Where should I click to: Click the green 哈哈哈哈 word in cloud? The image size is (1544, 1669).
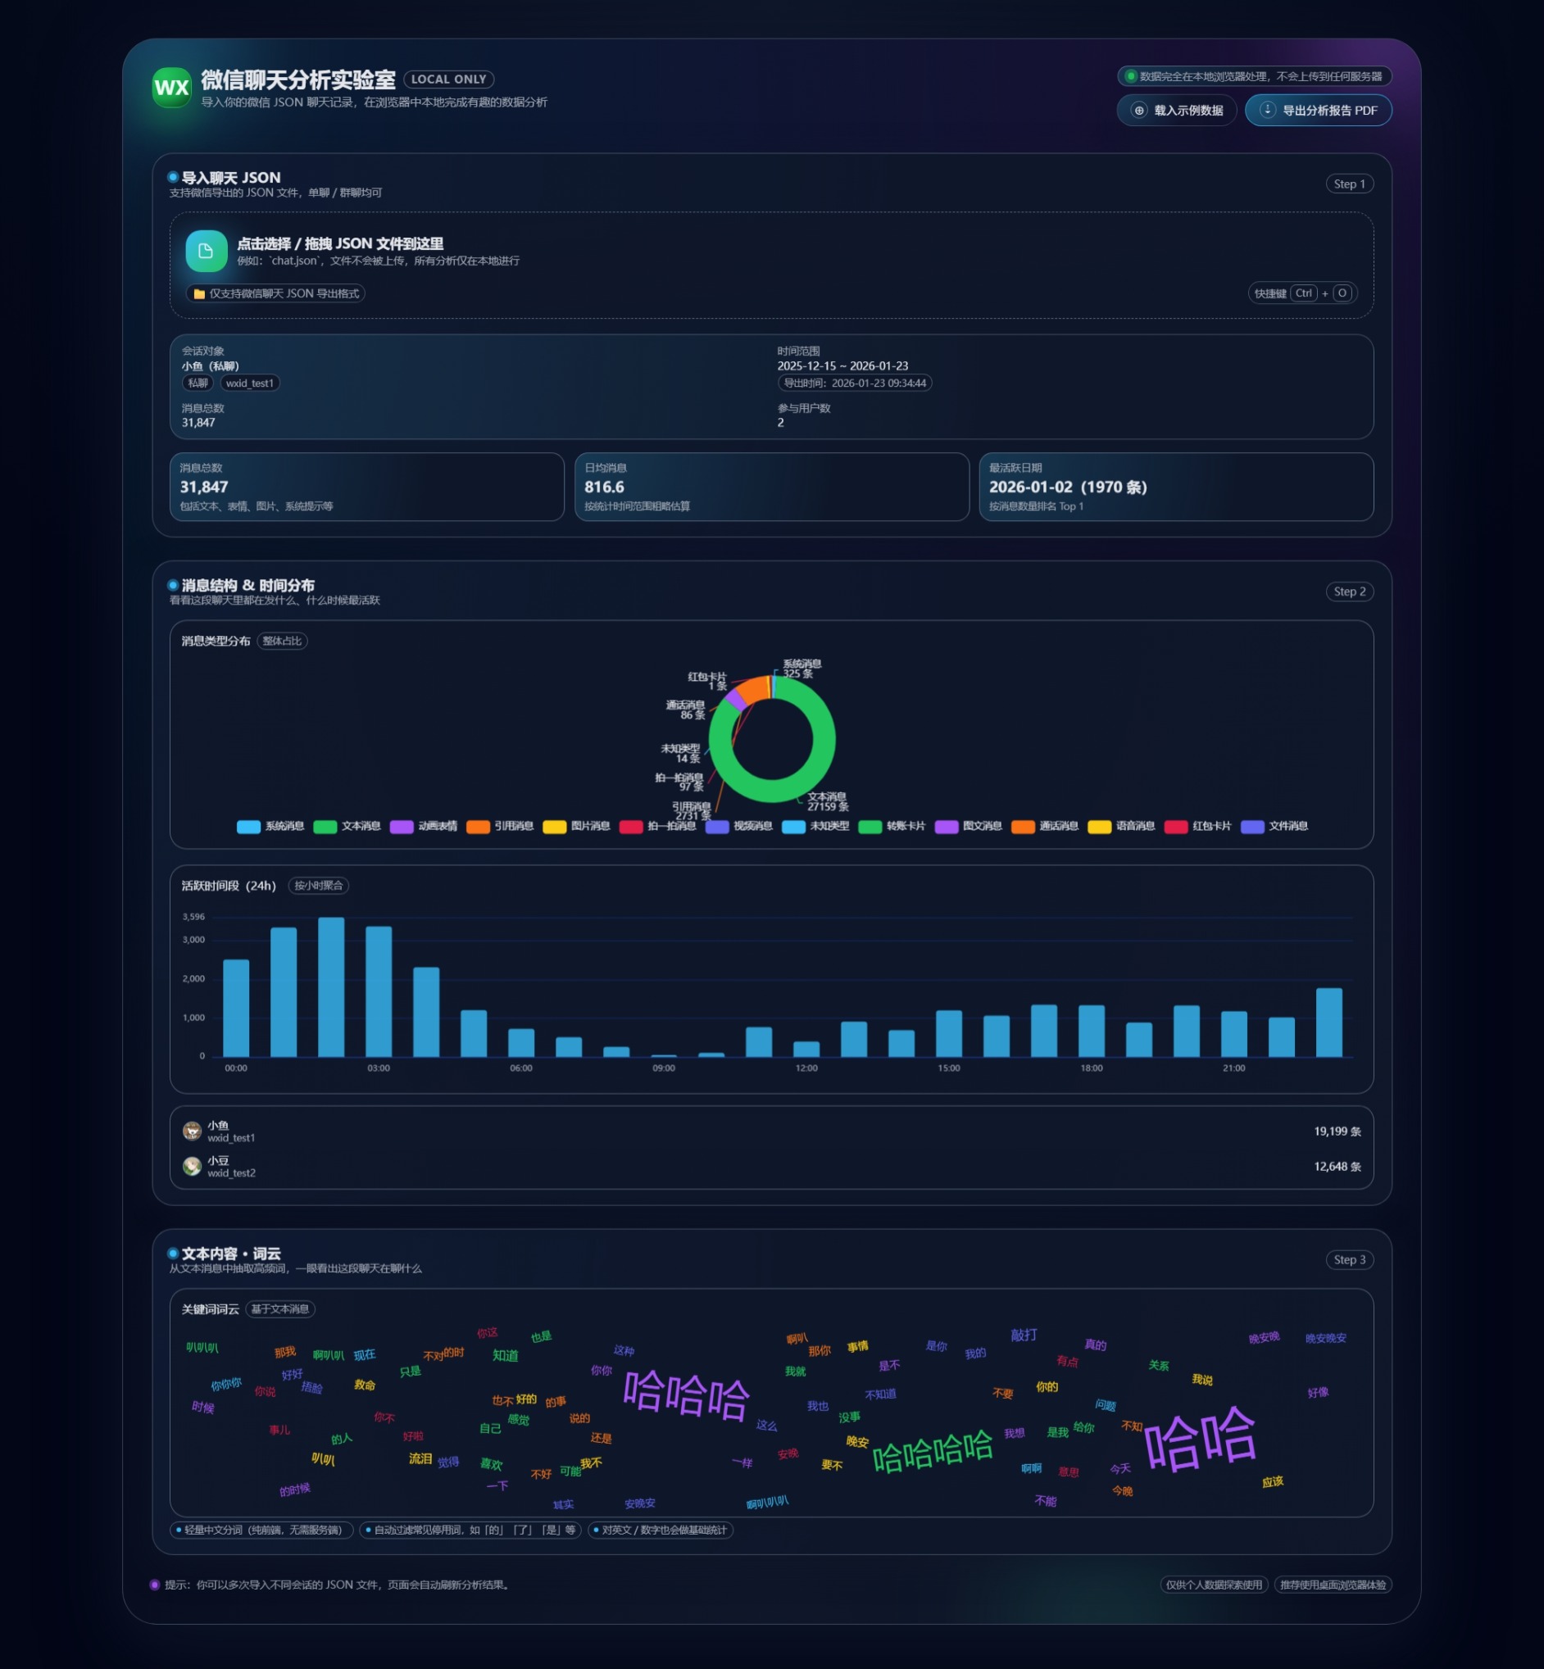(x=932, y=1453)
